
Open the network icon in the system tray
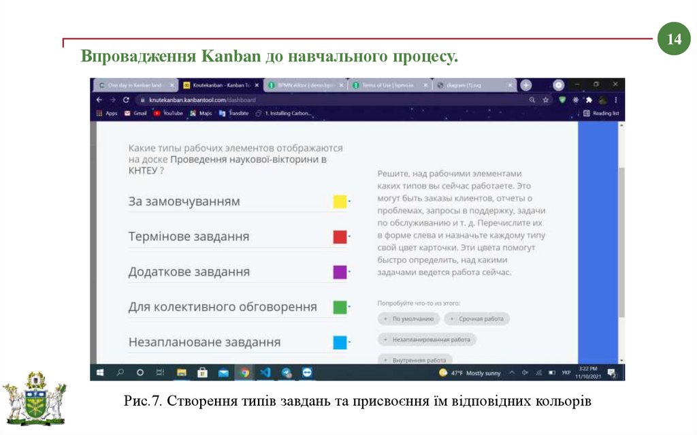[x=539, y=373]
